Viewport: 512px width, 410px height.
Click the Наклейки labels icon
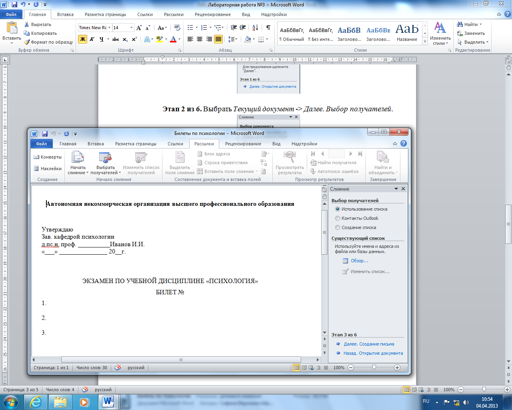[x=36, y=169]
